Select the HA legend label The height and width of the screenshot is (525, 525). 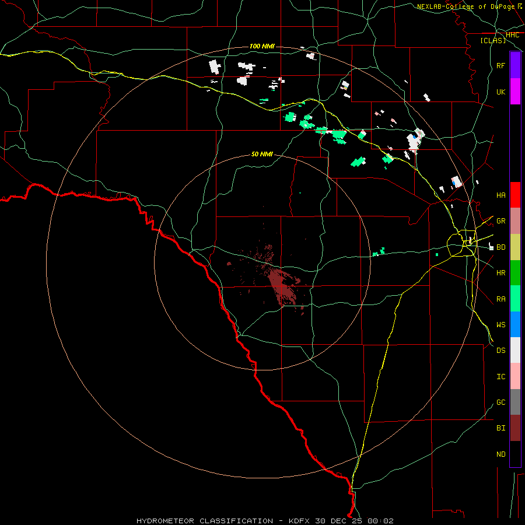tap(501, 195)
